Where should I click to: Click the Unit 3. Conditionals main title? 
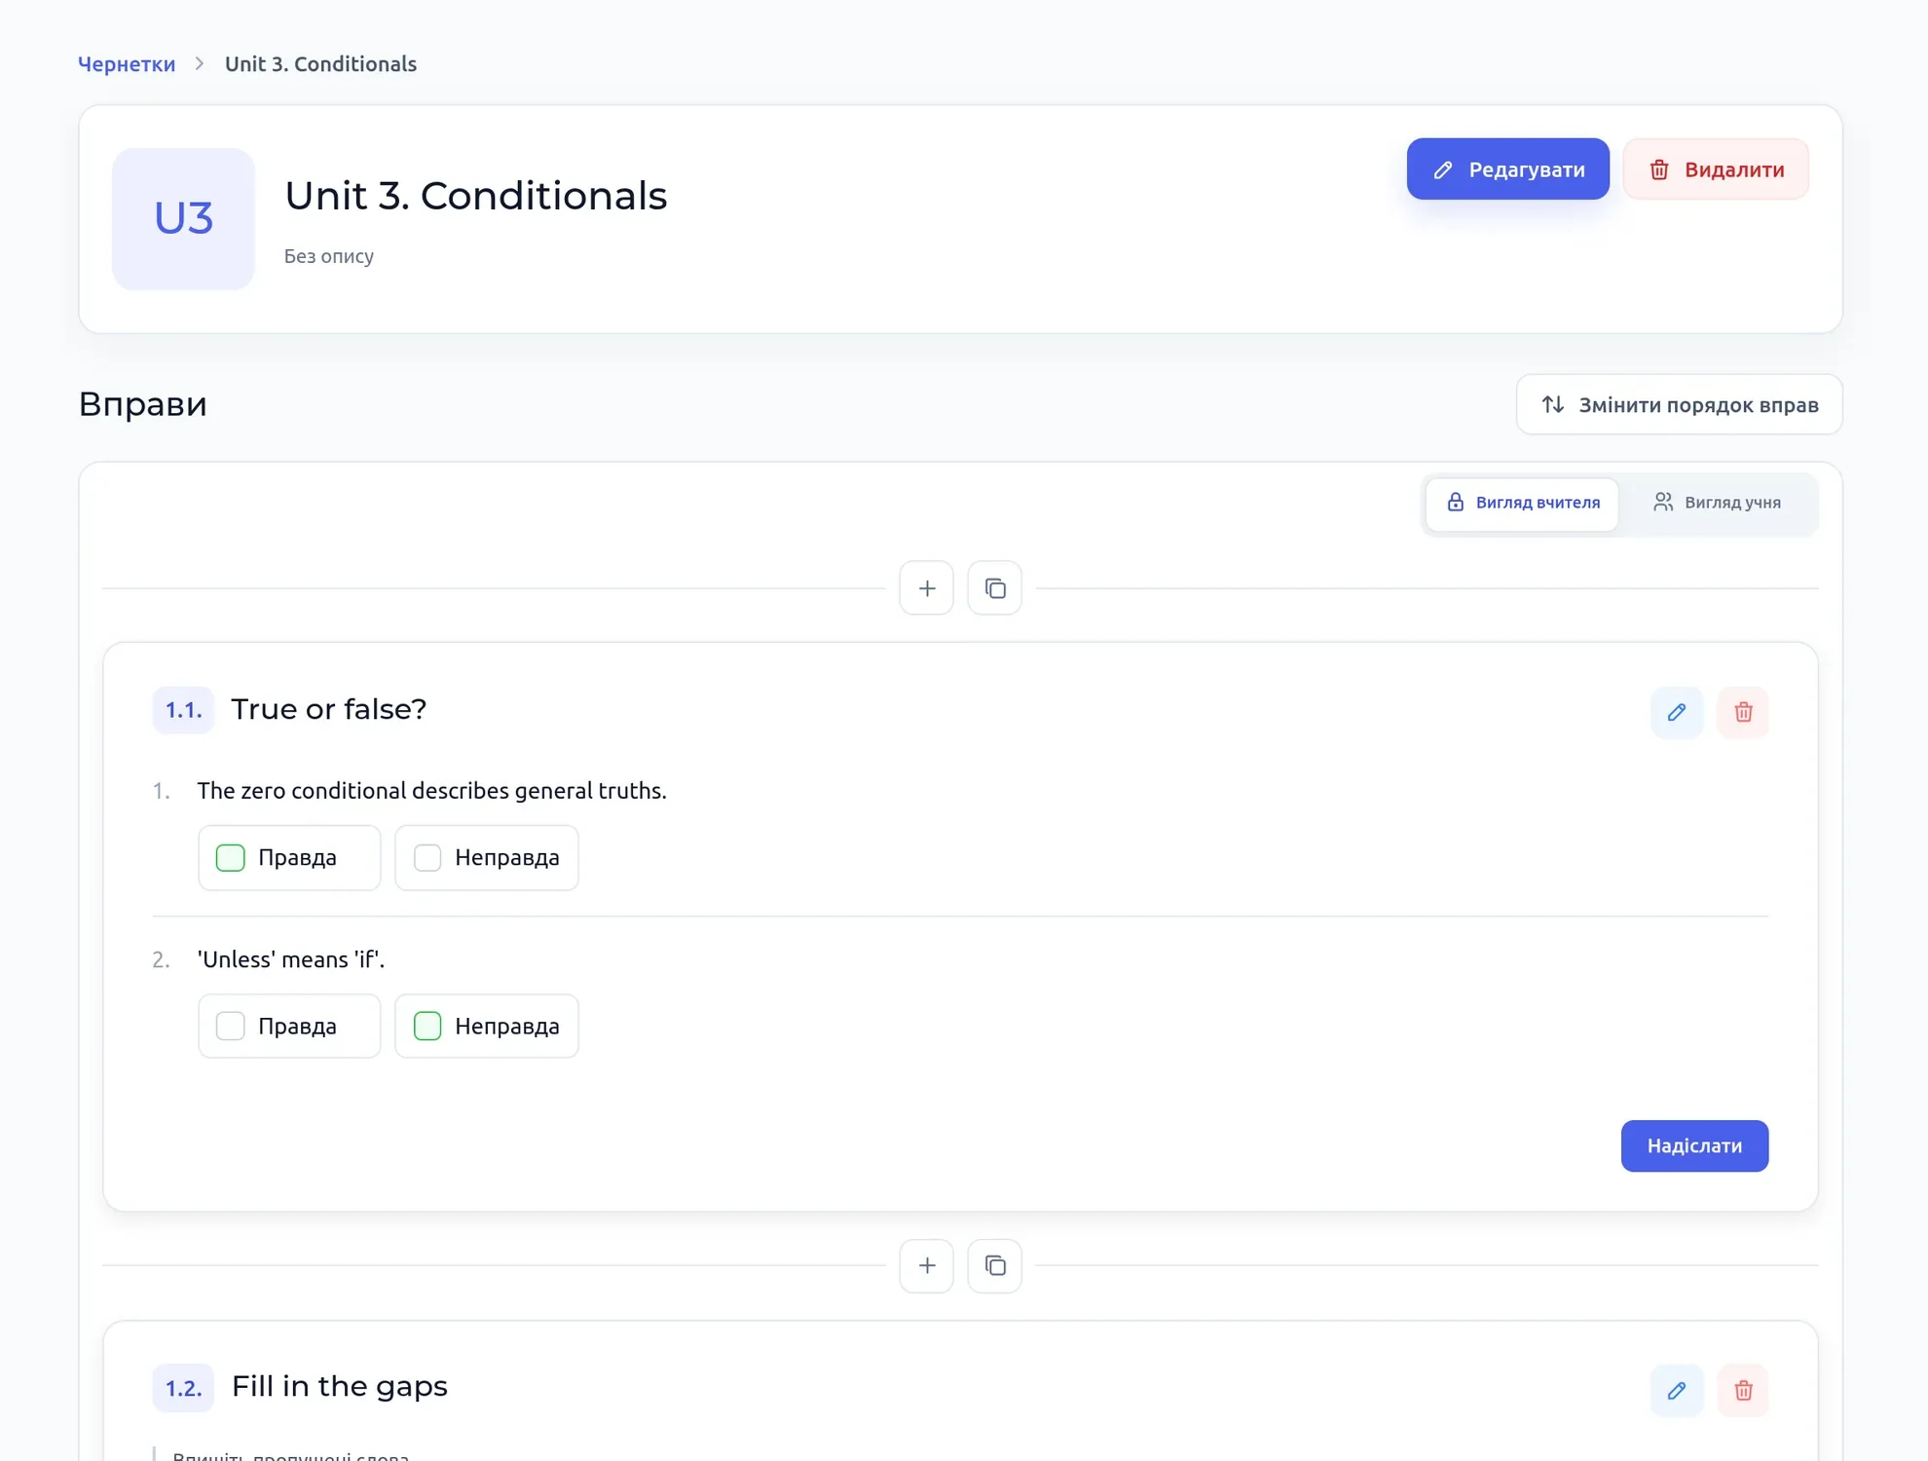(475, 196)
